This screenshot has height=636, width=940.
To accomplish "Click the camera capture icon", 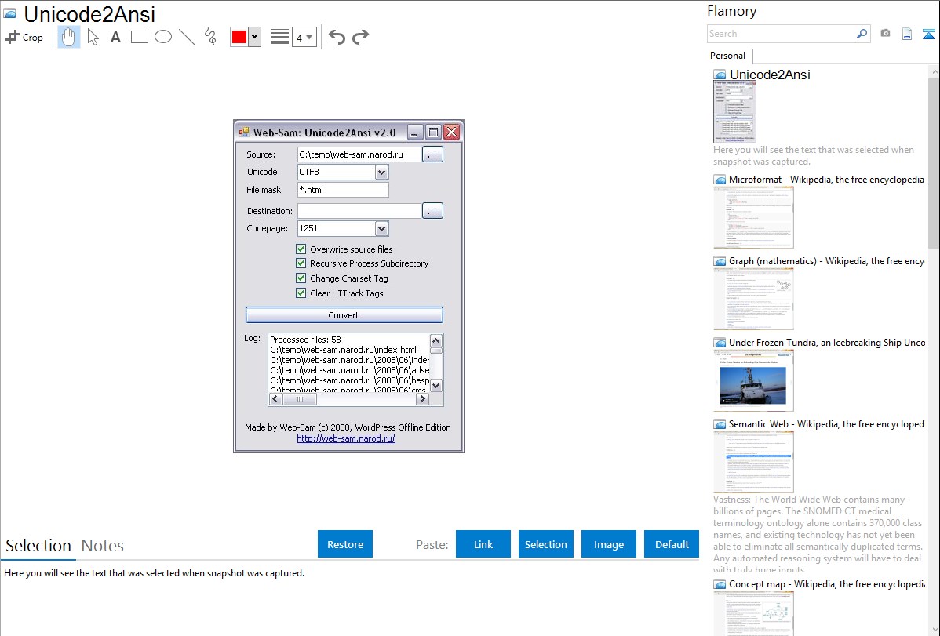I will coord(885,34).
